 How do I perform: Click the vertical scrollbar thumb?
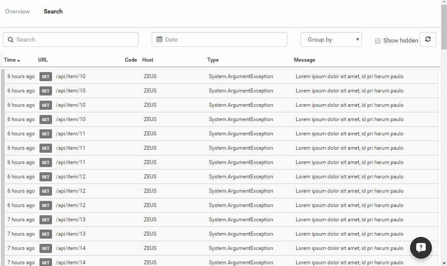(444, 27)
